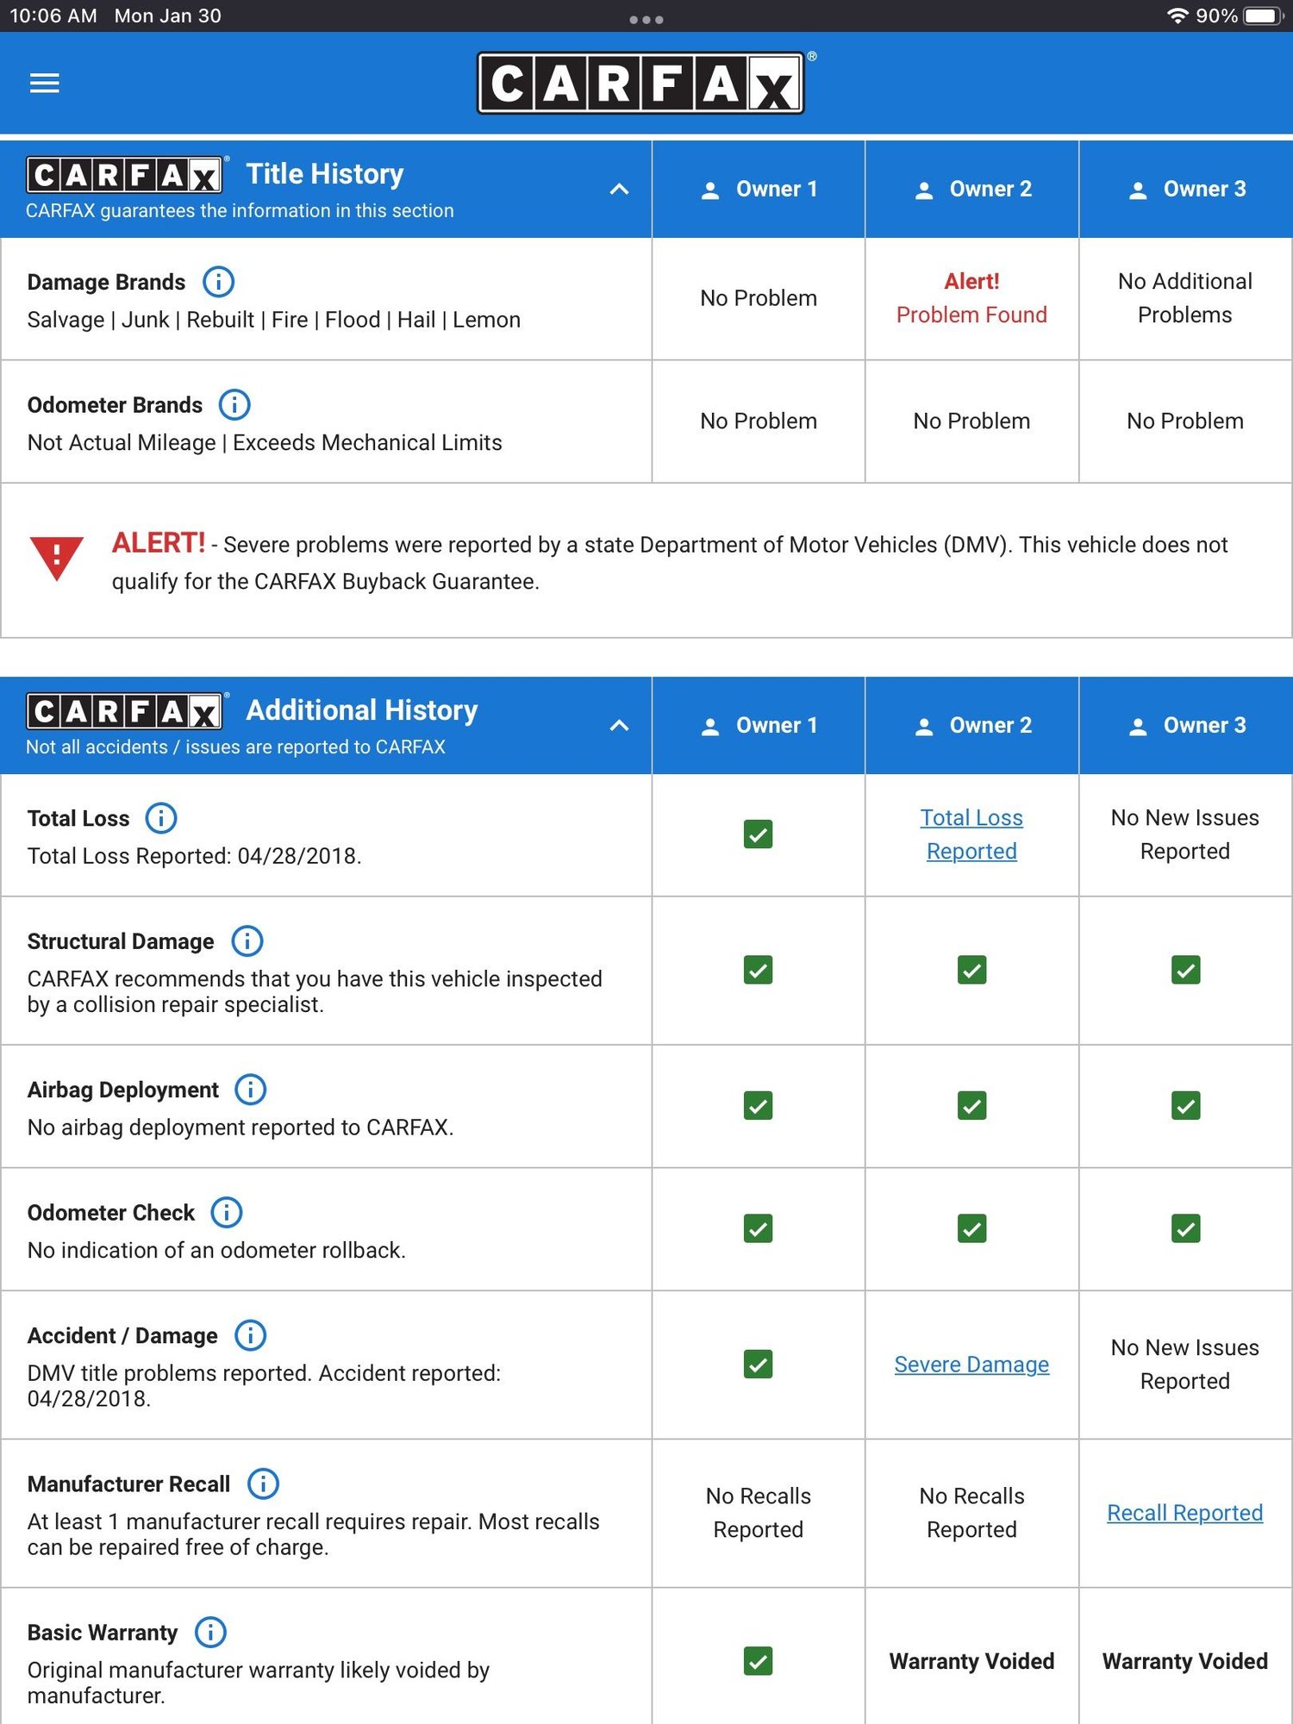Tap the Not Actual Mileage description text
The image size is (1293, 1724).
coord(265,441)
